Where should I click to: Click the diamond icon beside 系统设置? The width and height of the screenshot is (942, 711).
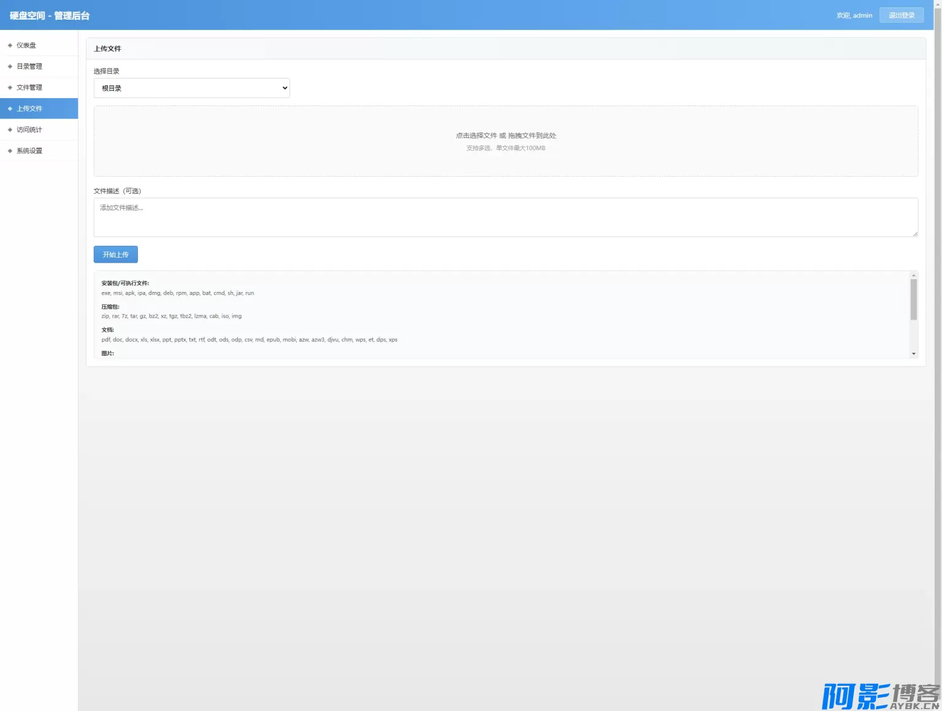10,151
